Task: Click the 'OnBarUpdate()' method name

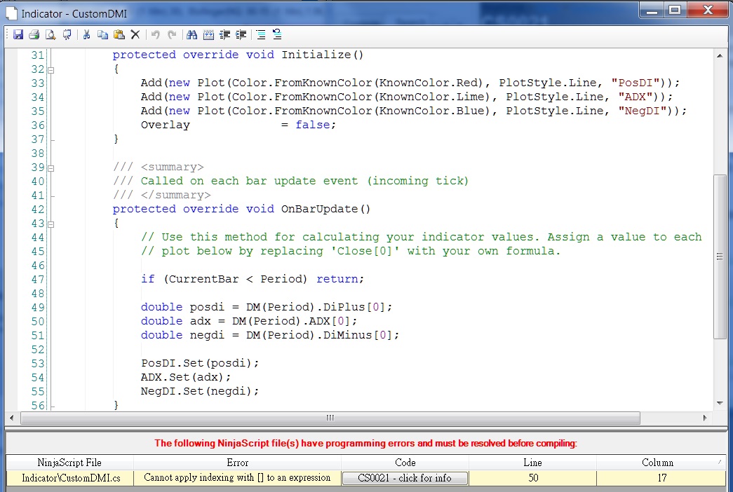Action: pos(326,209)
